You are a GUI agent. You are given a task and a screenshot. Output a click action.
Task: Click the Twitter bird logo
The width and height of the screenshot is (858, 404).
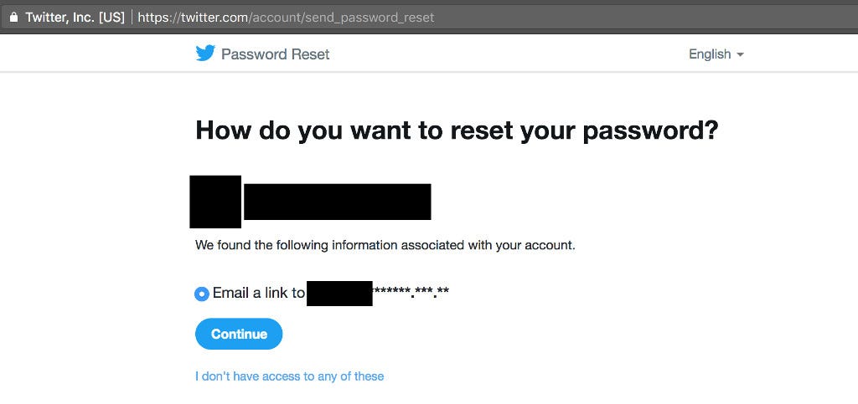pos(205,54)
